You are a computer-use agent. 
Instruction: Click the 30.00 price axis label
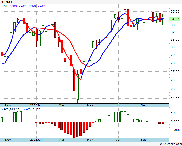(x=175, y=47)
